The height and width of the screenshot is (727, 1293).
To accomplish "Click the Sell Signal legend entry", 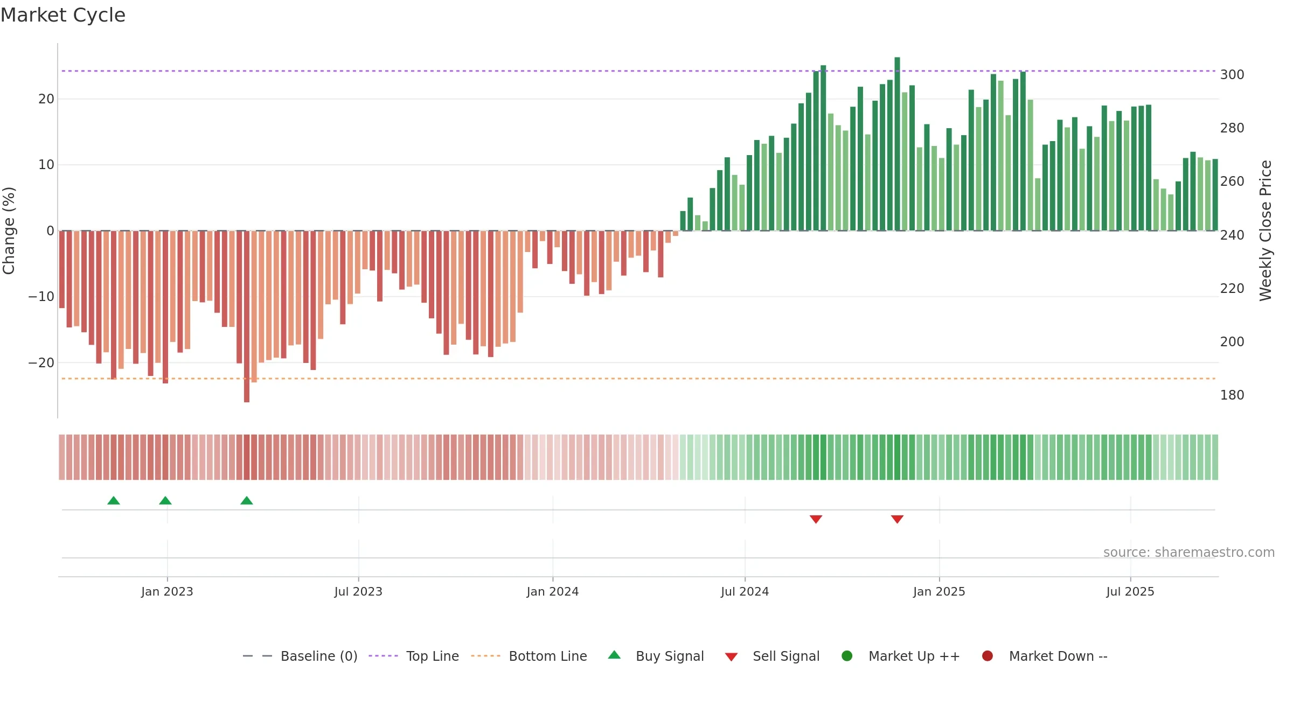I will (772, 656).
